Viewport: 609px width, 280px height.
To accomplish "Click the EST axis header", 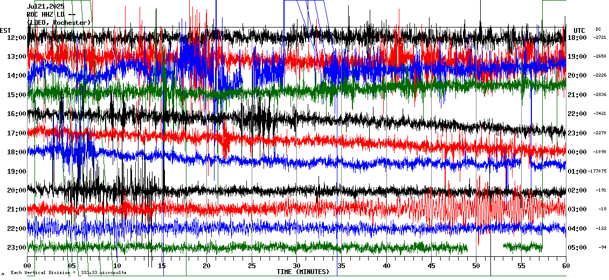I will coord(5,30).
